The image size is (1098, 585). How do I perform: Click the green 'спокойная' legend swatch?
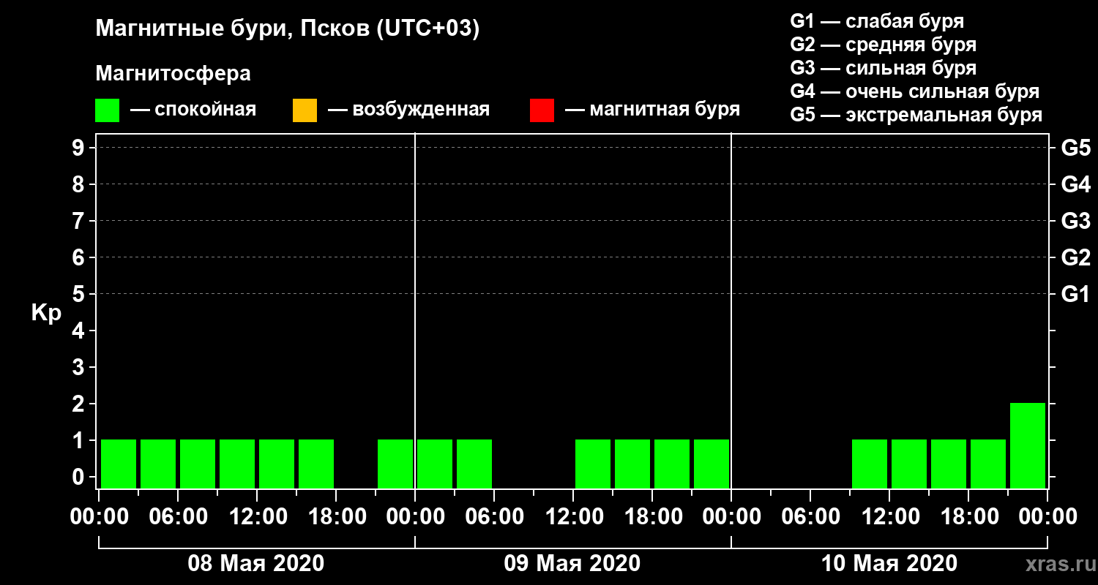107,110
